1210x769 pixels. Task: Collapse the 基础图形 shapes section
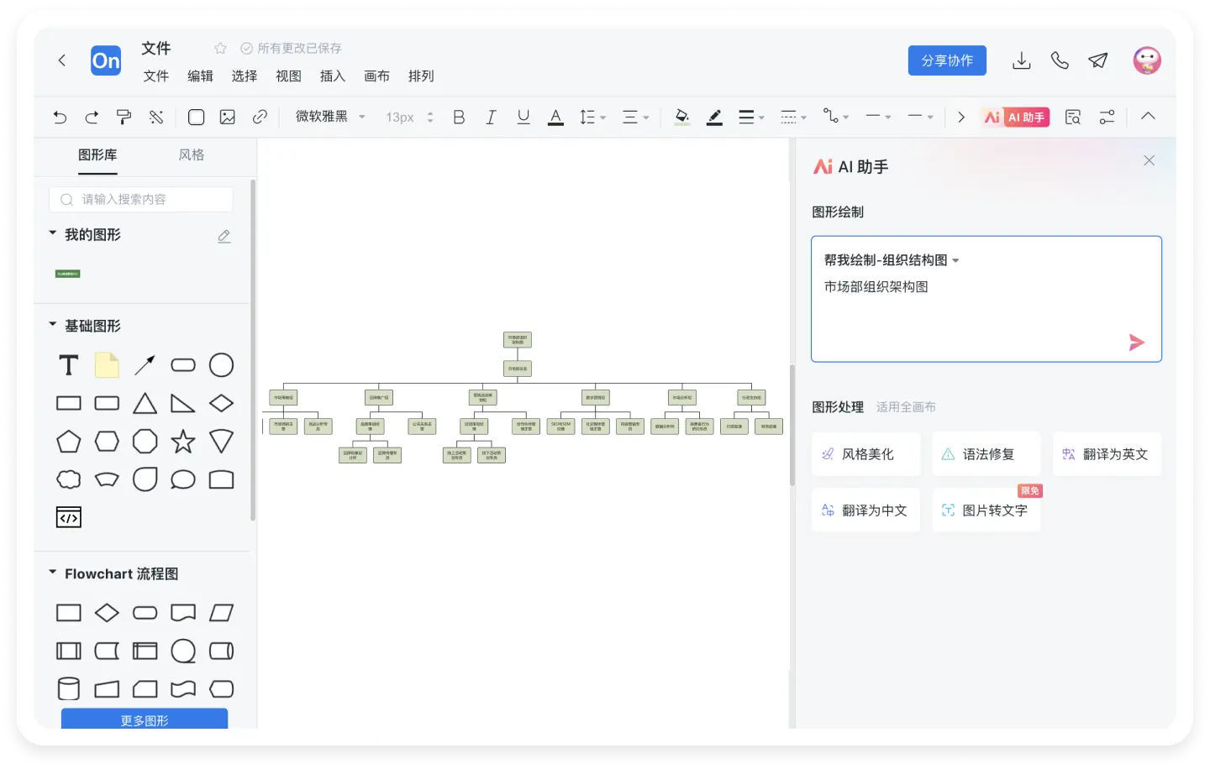pos(51,326)
